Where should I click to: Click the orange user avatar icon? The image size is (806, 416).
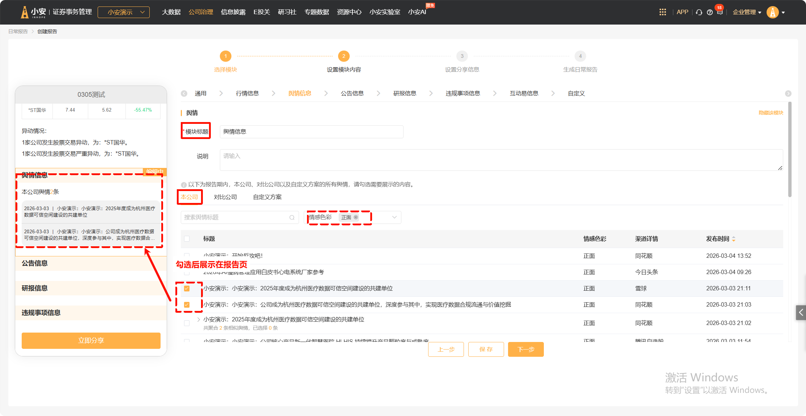click(x=772, y=12)
